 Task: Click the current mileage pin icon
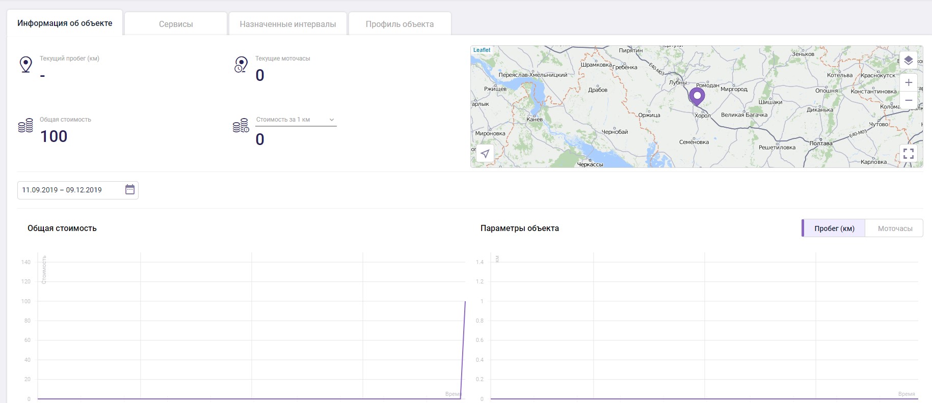(25, 65)
